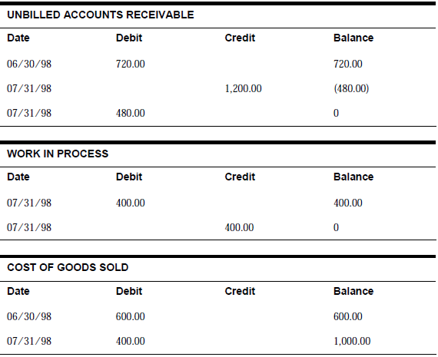Image resolution: width=438 pixels, height=357 pixels.
Task: Click the Debit header in Unbilled Accounts Receivable
Action: point(129,38)
